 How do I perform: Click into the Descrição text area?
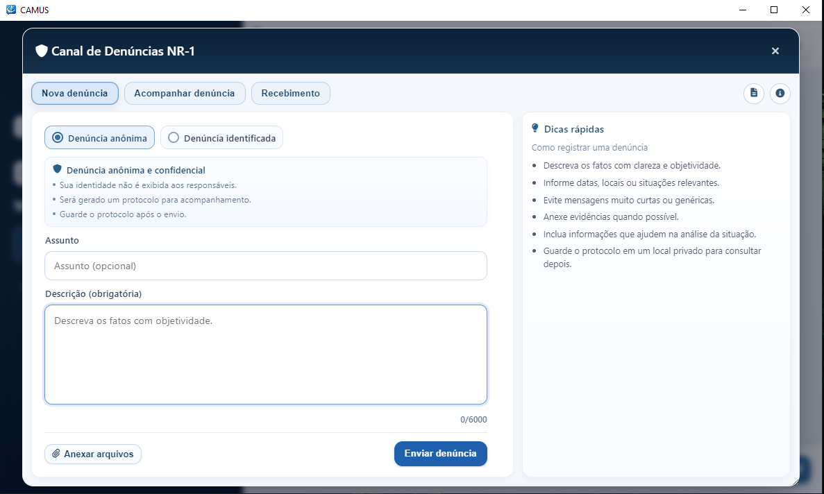pos(266,355)
